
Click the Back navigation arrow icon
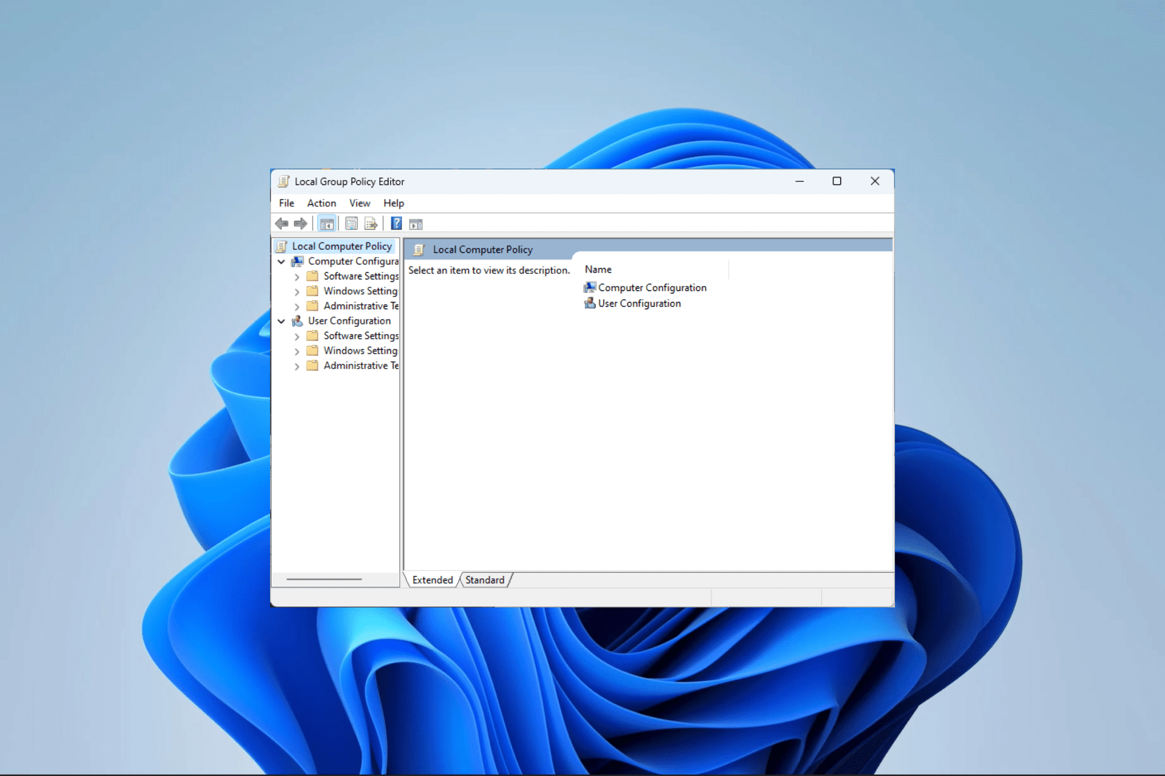point(282,224)
